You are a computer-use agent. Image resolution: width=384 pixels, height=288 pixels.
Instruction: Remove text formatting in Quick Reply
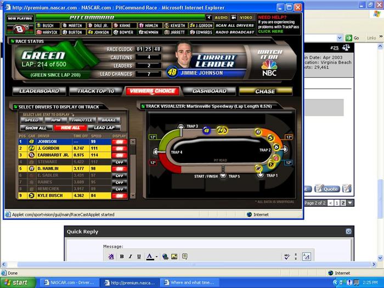click(111, 256)
